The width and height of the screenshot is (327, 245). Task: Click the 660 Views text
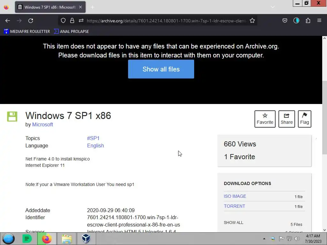coord(240,144)
